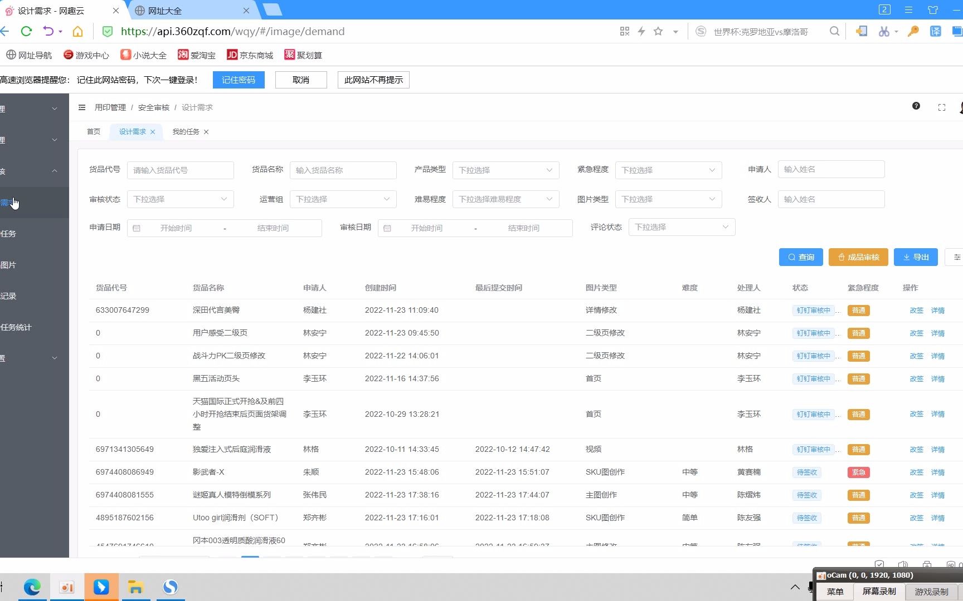Click the undo/restore closed tab icon
This screenshot has width=963, height=601.
click(48, 31)
